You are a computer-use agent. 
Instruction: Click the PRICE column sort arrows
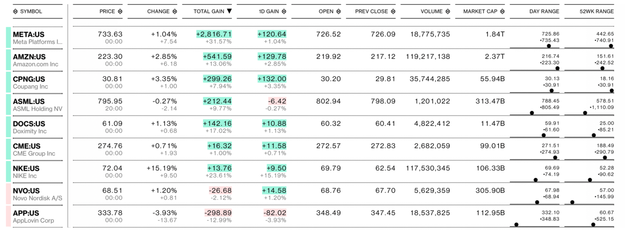point(120,11)
